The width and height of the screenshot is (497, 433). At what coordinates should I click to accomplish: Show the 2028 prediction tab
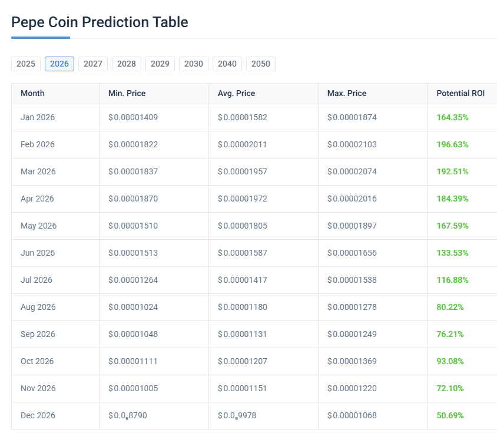127,64
